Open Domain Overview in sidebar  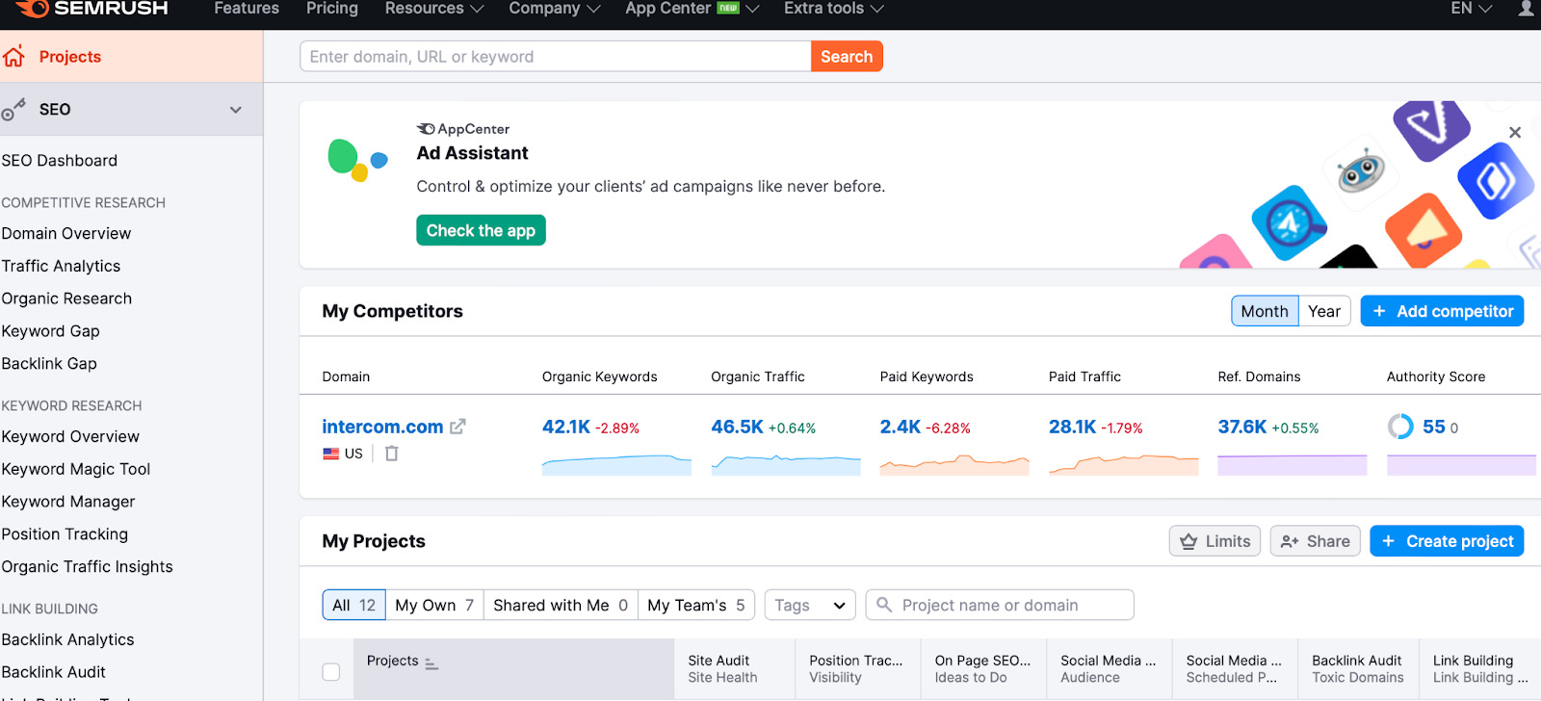[66, 234]
